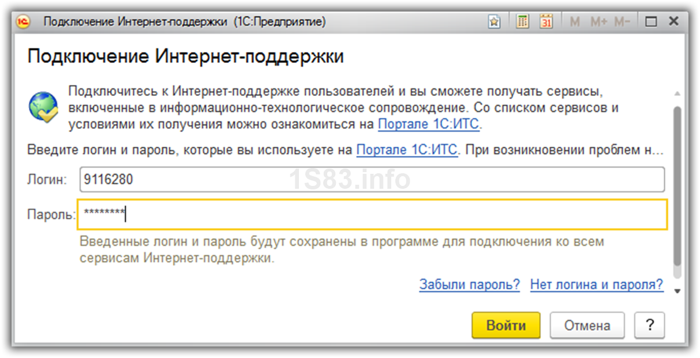This screenshot has height=358, width=700.
Task: Open first Портале 1С:ИТС link
Action: [x=429, y=124]
